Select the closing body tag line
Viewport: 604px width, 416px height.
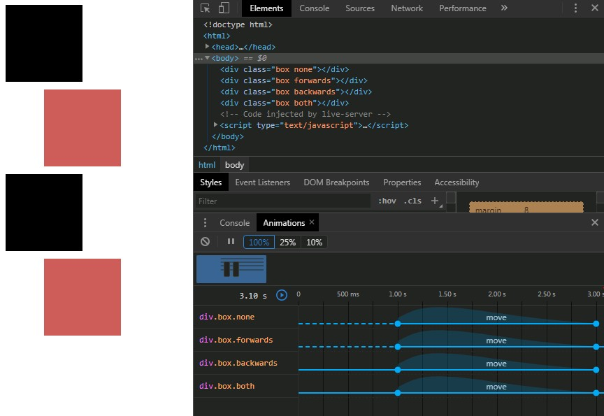click(x=228, y=136)
